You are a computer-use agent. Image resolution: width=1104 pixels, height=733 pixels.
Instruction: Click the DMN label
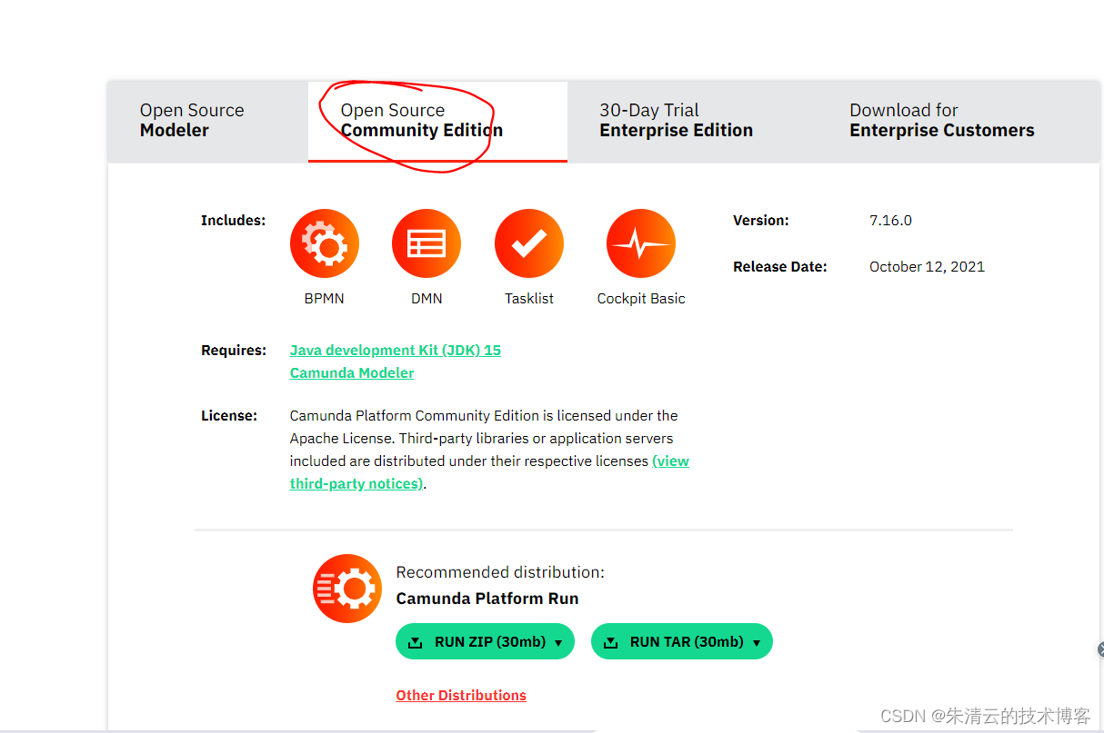click(x=427, y=298)
